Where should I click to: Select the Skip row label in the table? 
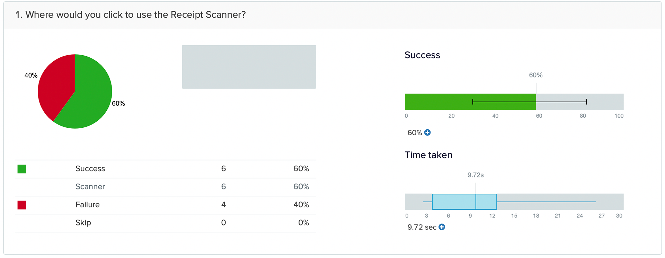tap(83, 222)
